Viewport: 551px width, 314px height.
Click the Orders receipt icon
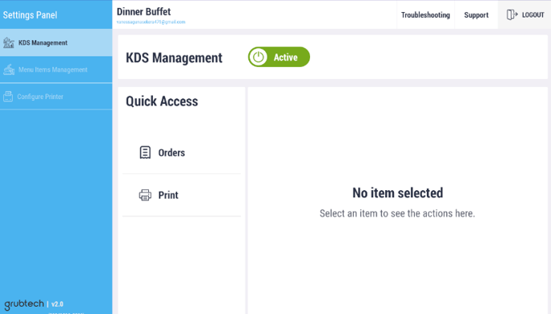[x=145, y=153]
